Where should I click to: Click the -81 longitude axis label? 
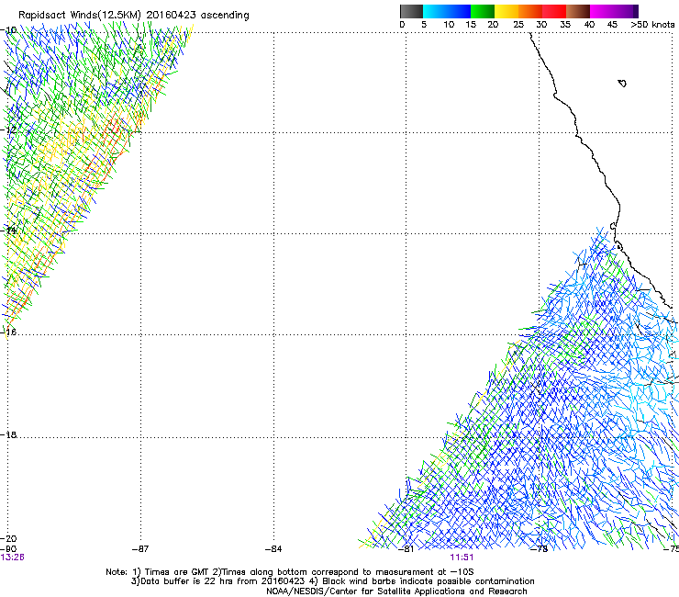(406, 549)
